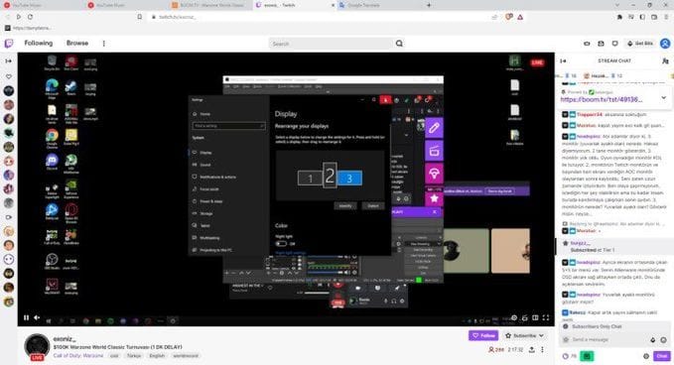Click the English tag
Screen dimensions: 674x365
tap(157, 355)
